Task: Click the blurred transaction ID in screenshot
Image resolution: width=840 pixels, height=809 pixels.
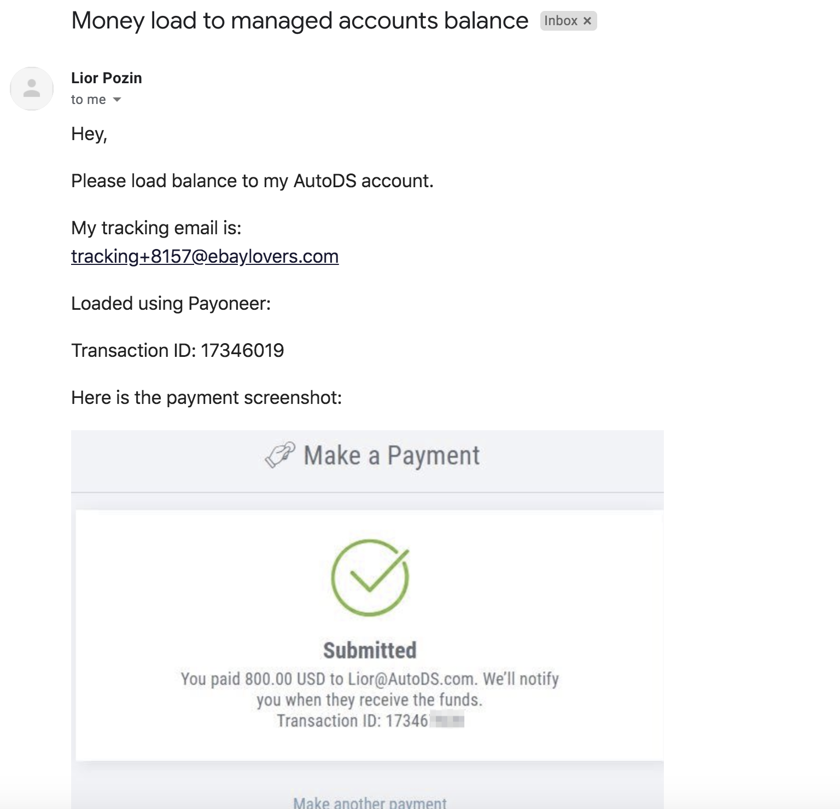Action: [x=447, y=720]
